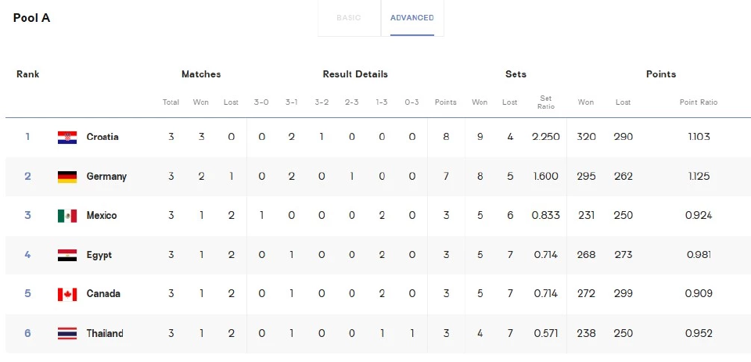Click the Mexico flag icon
This screenshot has width=751, height=362.
(67, 216)
